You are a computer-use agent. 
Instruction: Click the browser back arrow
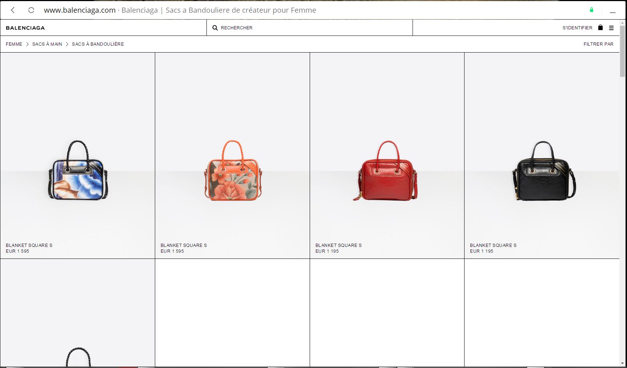coord(13,10)
